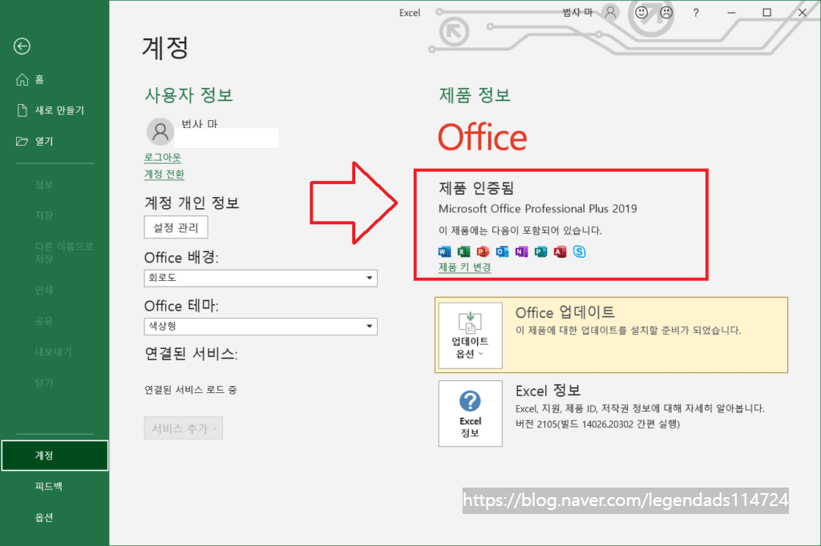Open the Office 테마 dropdown (색상형)
This screenshot has width=821, height=546.
261,327
